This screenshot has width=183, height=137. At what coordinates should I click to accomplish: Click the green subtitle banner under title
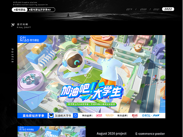[x=91, y=104]
